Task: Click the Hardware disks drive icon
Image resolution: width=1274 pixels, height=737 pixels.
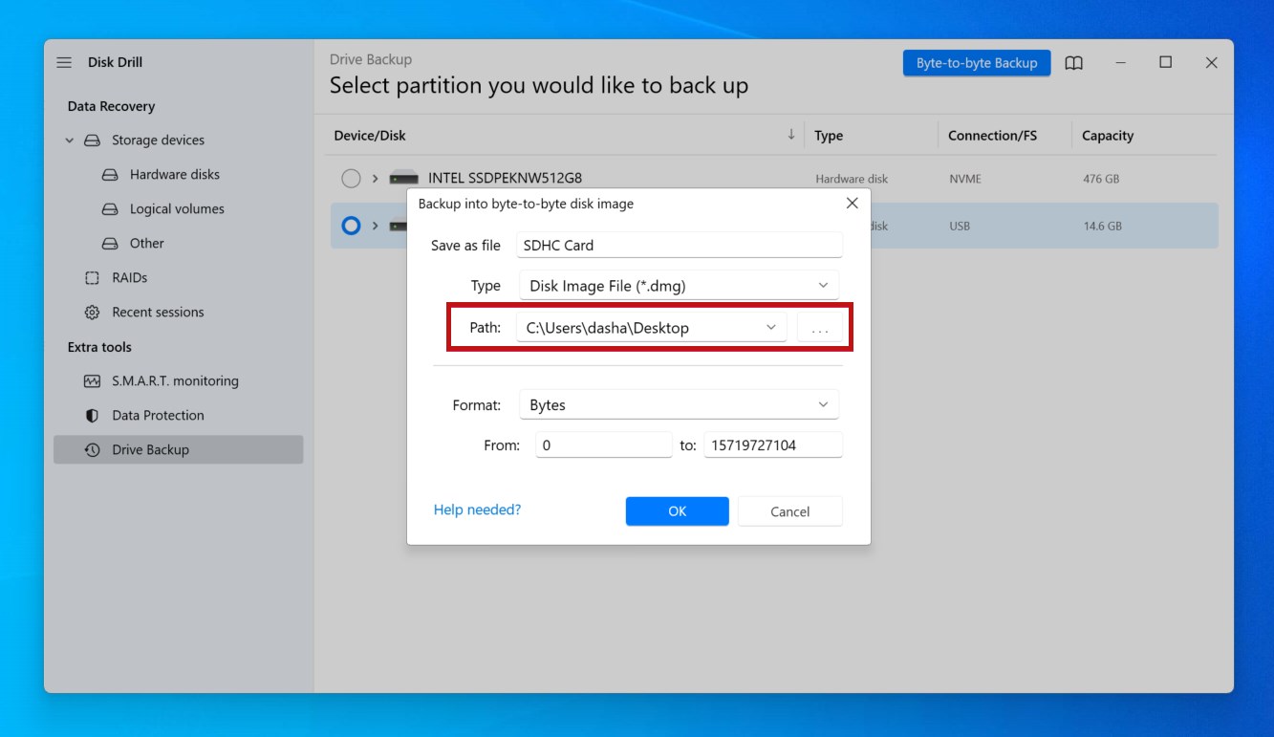Action: (110, 175)
